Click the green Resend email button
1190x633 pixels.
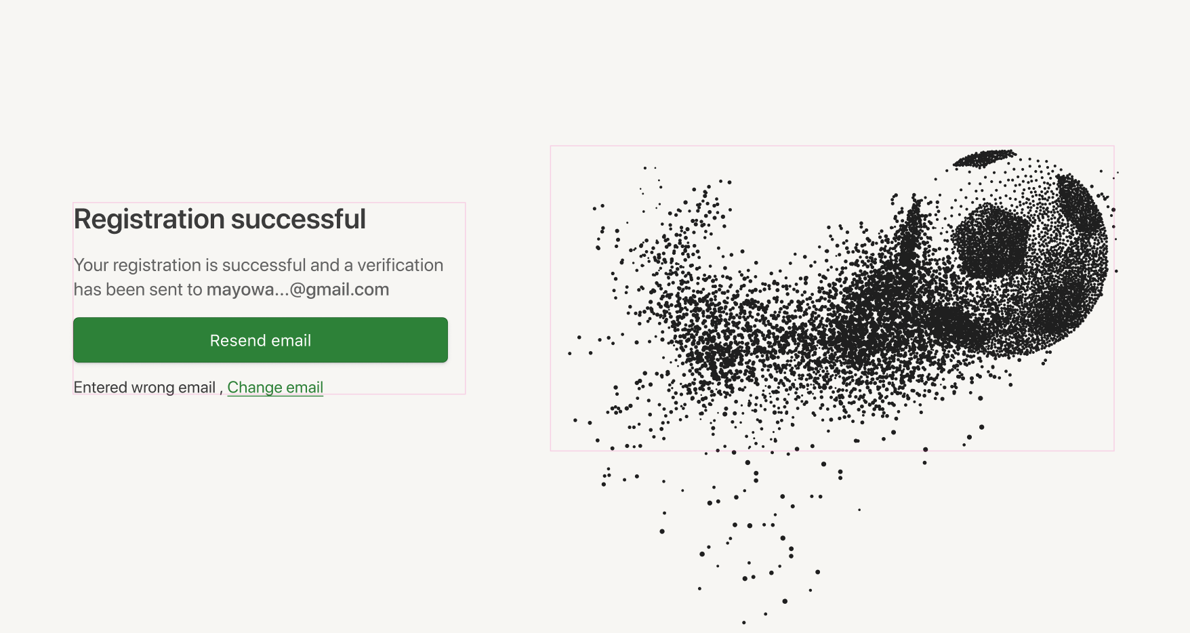coord(260,340)
